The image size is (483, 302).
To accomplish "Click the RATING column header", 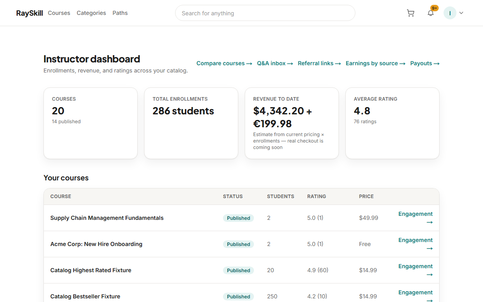I will [x=316, y=197].
